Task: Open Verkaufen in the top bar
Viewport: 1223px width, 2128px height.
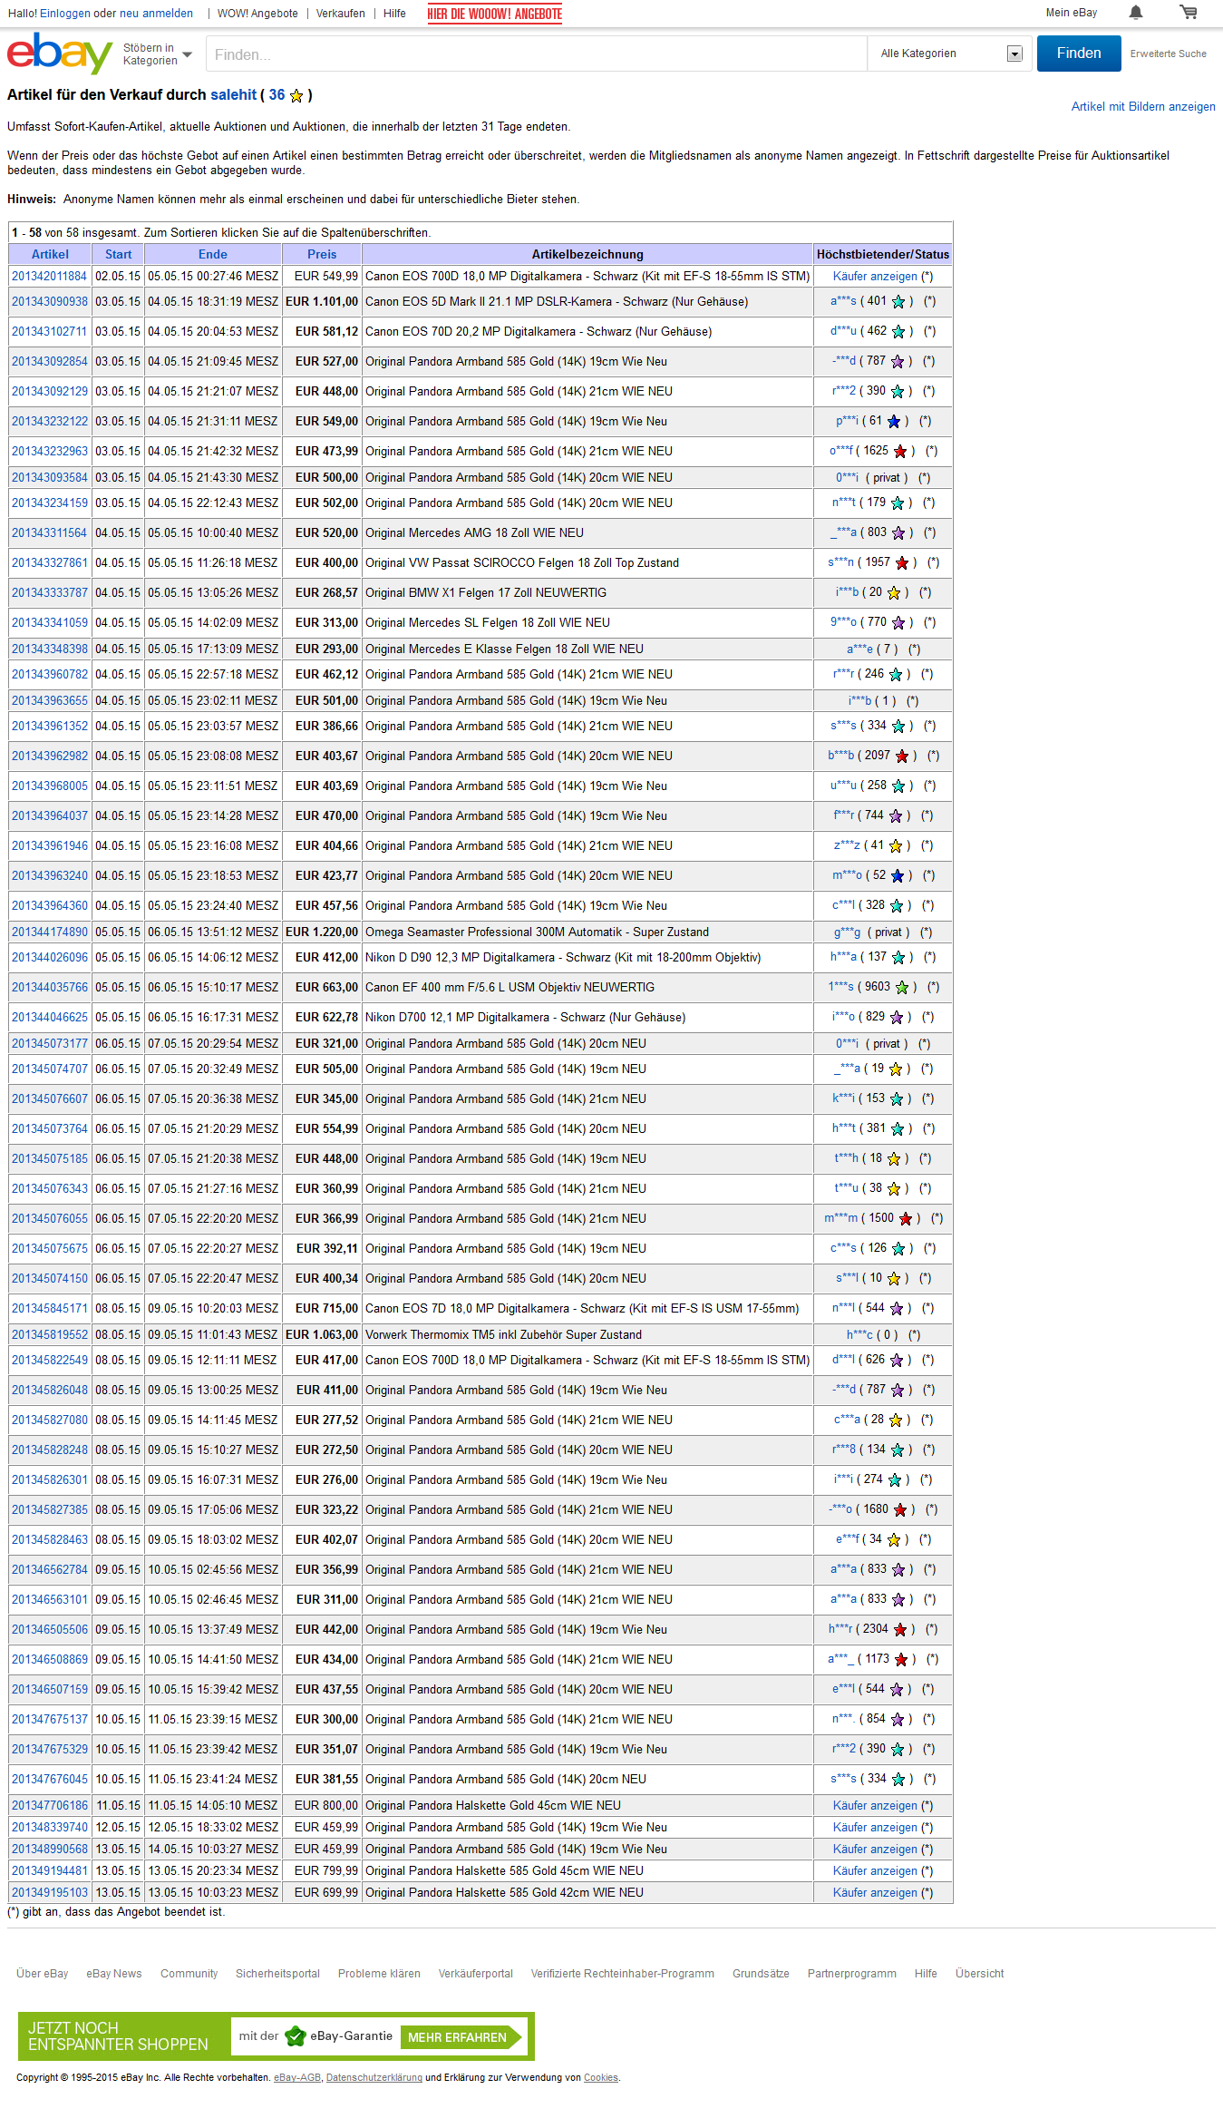Action: click(x=341, y=14)
